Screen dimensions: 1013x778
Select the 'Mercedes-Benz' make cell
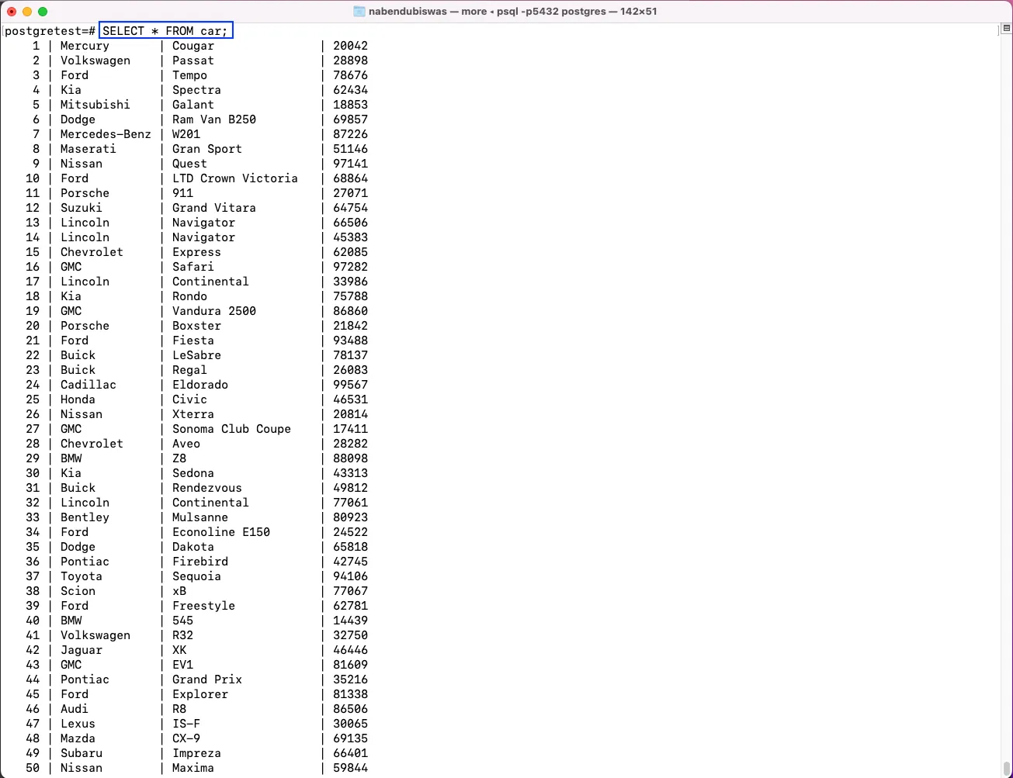[106, 134]
